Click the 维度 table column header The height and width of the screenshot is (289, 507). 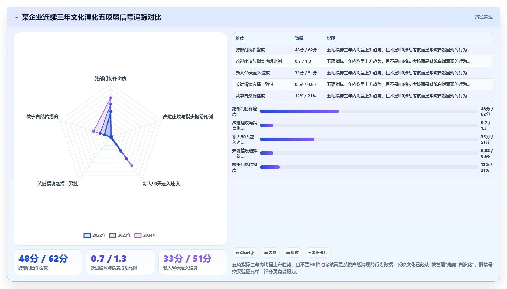click(x=240, y=38)
